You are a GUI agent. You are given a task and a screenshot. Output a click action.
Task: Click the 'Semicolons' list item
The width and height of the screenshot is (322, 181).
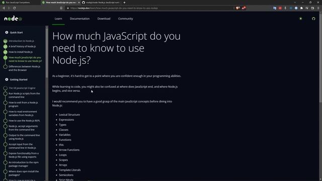coord(66,175)
